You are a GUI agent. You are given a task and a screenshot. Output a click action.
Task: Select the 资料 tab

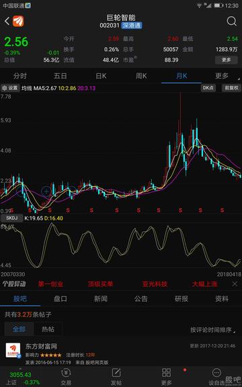tap(222, 299)
